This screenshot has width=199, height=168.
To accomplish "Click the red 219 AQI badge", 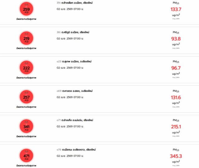I will [26, 39].
